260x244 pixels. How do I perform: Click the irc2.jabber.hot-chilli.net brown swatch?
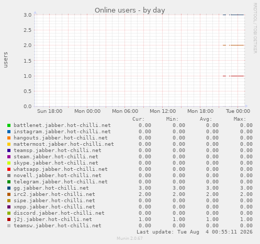point(9,194)
